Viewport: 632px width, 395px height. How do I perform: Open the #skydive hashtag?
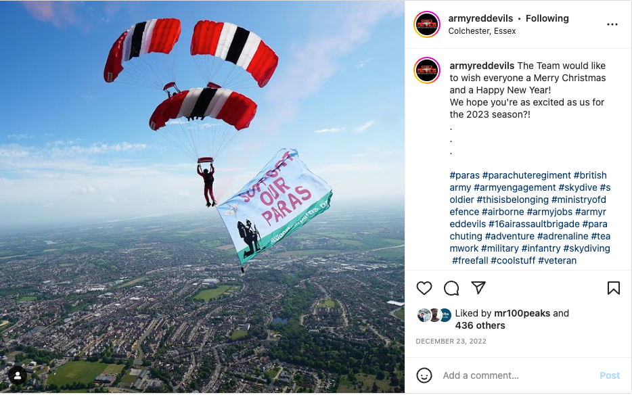[578, 187]
